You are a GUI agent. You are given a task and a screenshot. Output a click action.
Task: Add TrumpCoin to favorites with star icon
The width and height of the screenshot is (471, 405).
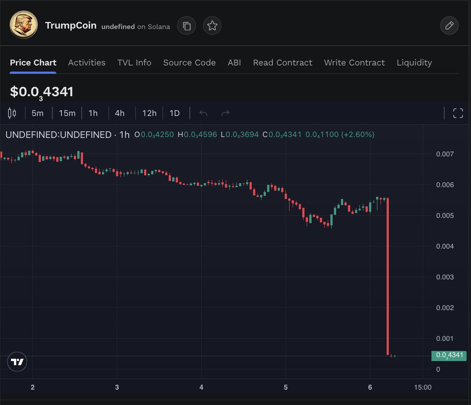pyautogui.click(x=212, y=26)
